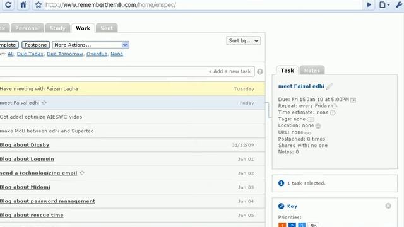Bookmark this page with the star icon

click(39, 4)
